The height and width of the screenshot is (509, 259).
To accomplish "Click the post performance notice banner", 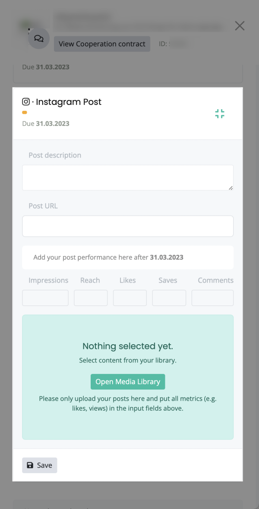I will 128,258.
